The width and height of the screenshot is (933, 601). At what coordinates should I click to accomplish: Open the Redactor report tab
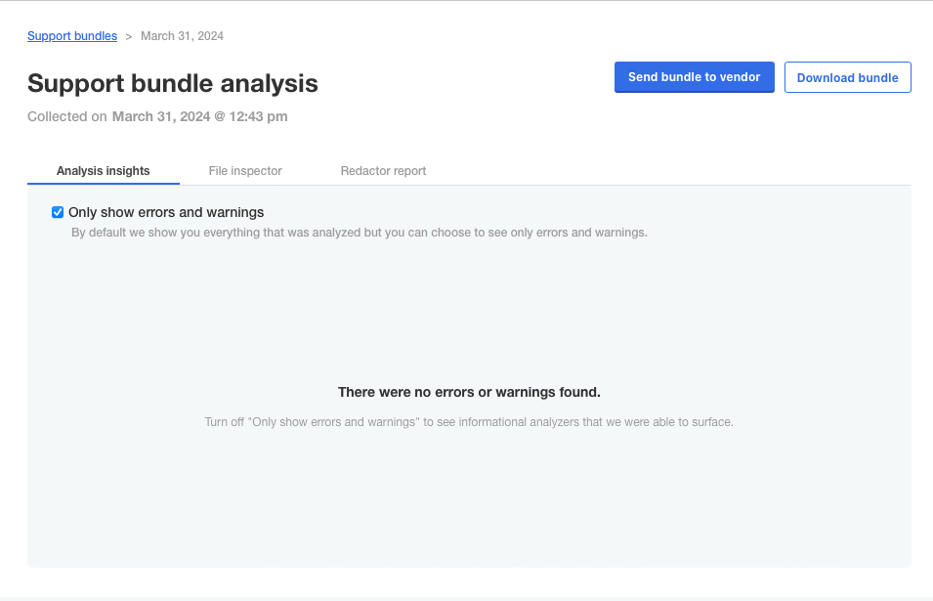(383, 171)
